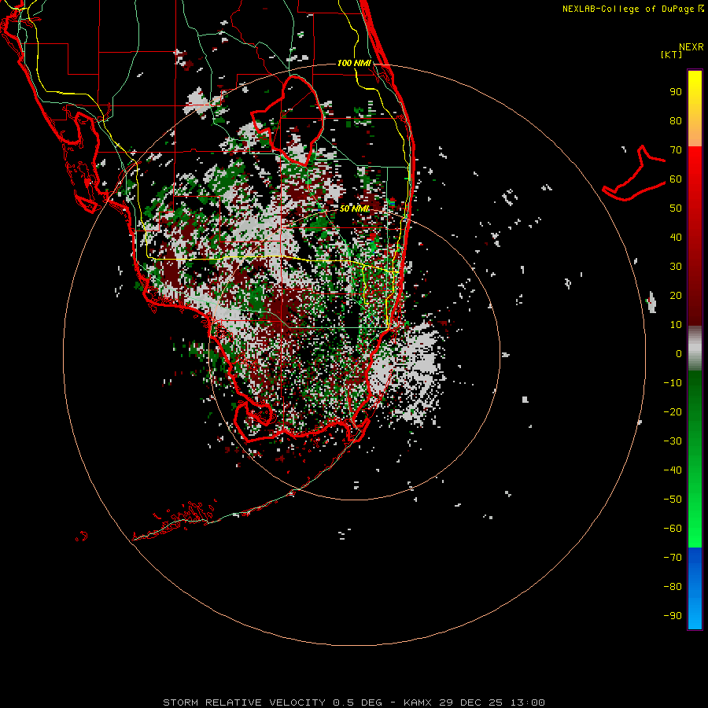Click the 0 value on velocity scale
Viewport: 708px width, 708px height.
click(x=679, y=354)
